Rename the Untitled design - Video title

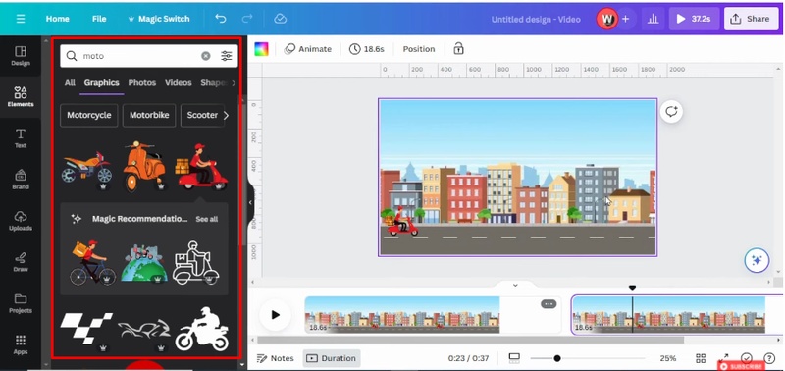tap(536, 19)
